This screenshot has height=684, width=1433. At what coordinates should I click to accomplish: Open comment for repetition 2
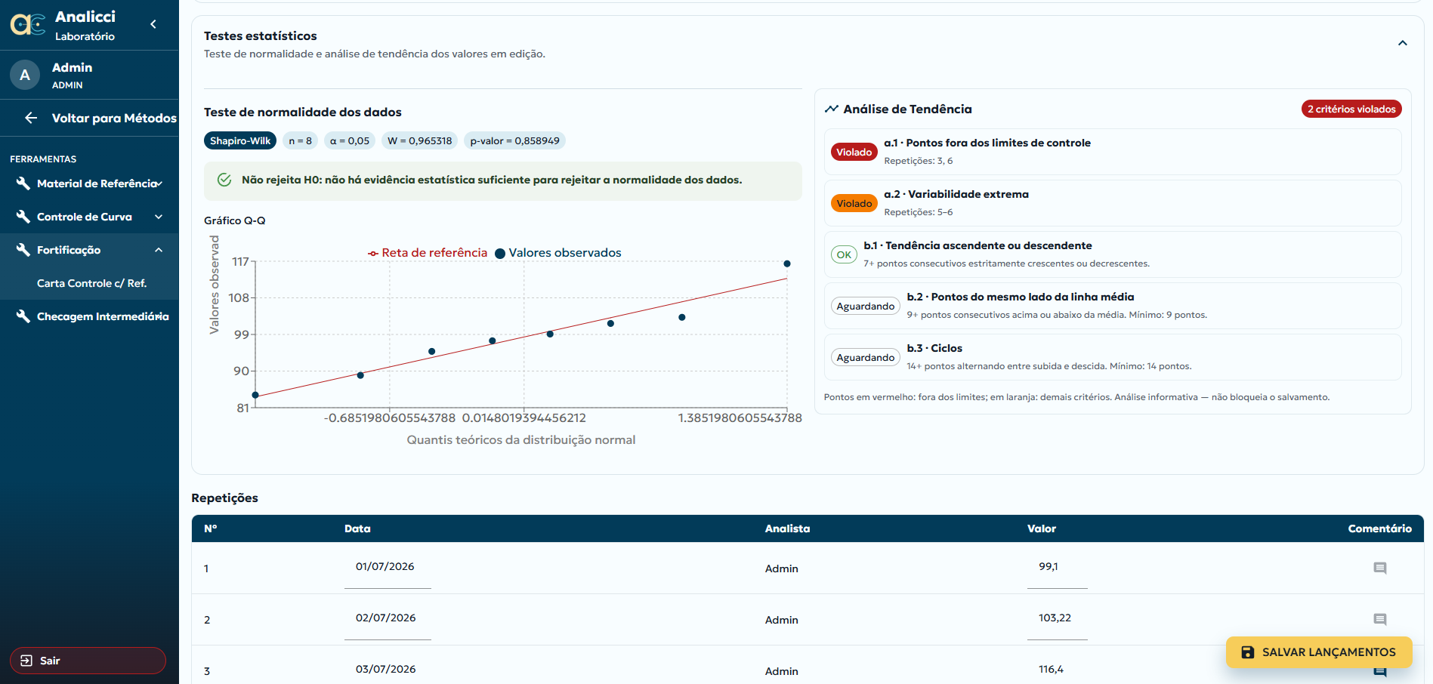point(1380,619)
